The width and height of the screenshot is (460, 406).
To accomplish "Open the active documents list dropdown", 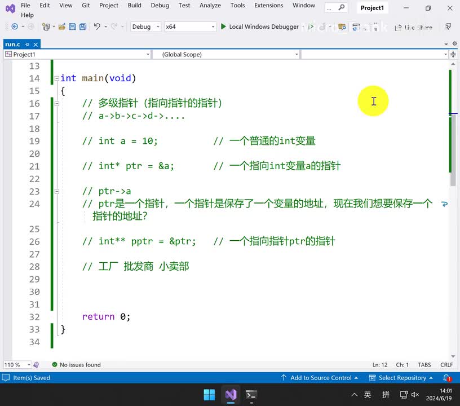I will [446, 44].
